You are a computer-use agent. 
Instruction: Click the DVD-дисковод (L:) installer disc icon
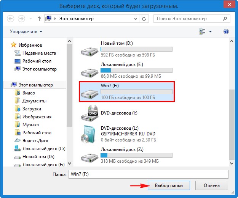point(88,134)
